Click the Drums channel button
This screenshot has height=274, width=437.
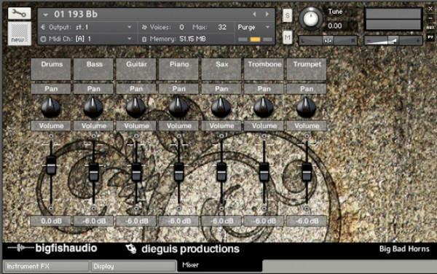[x=51, y=69]
